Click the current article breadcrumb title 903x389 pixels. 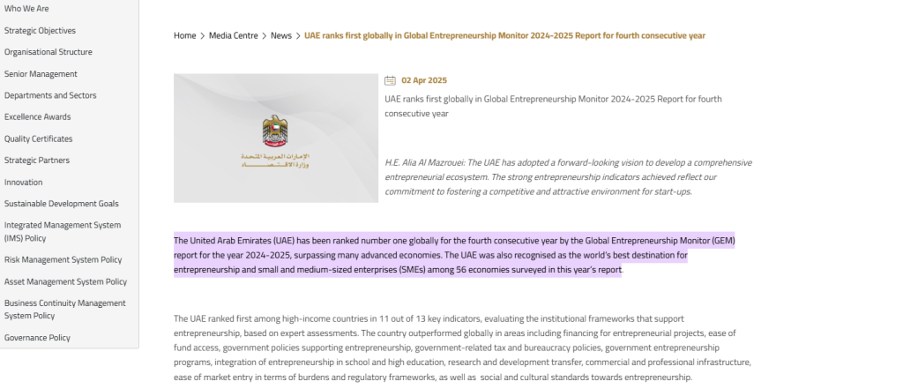(x=504, y=36)
